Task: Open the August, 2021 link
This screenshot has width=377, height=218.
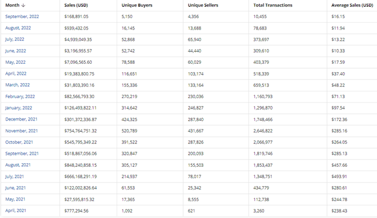Action: 18,165
